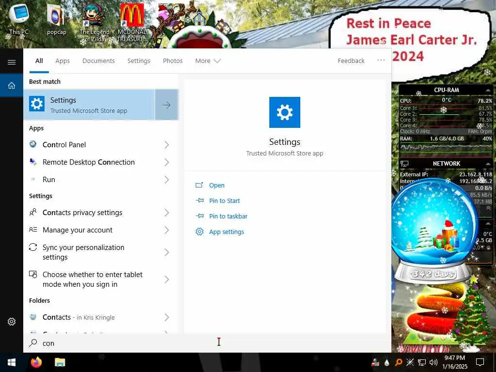This screenshot has width=496, height=372.
Task: Click the External IP value in NETWORK widget
Action: (x=476, y=174)
